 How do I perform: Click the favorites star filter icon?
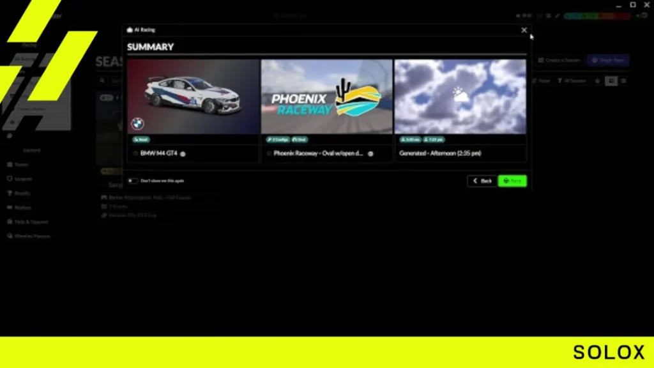(x=597, y=80)
